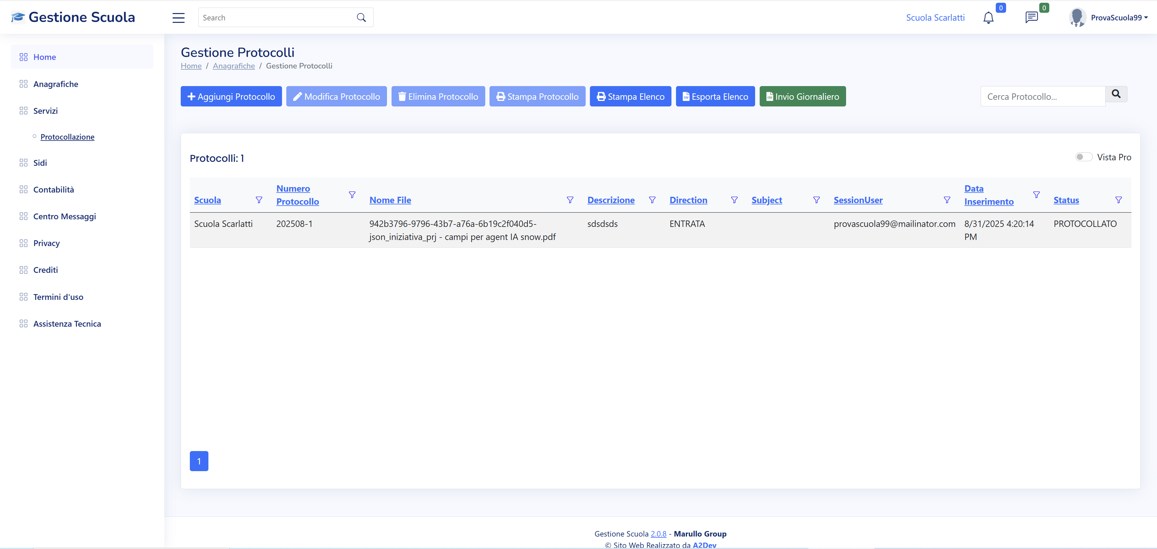
Task: Open Centro Messaggi menu item
Action: (64, 216)
